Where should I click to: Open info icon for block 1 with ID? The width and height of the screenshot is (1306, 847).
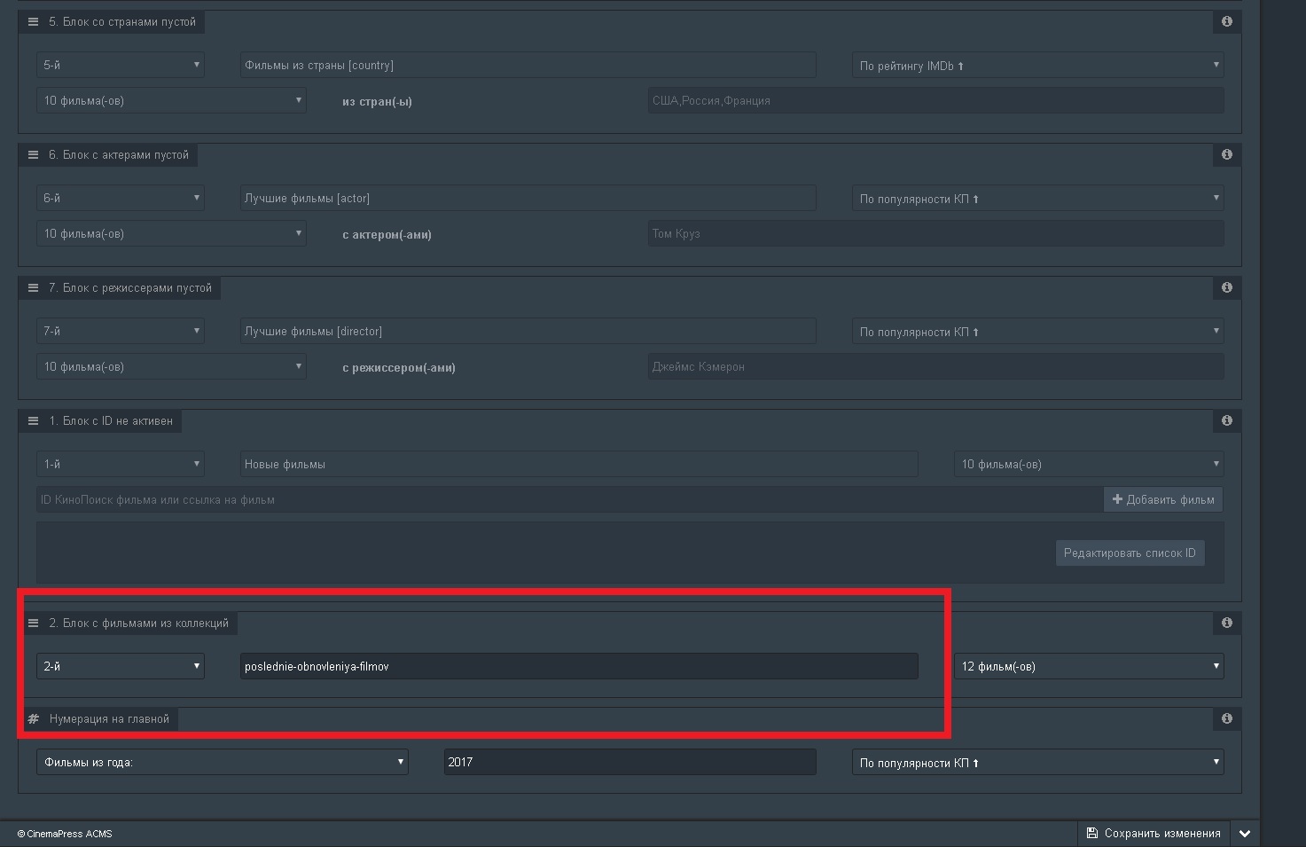1227,420
